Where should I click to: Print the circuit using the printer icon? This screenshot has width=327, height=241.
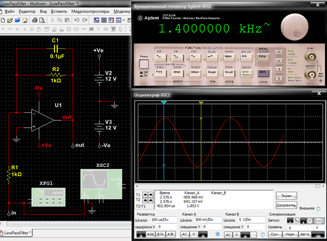[35, 20]
